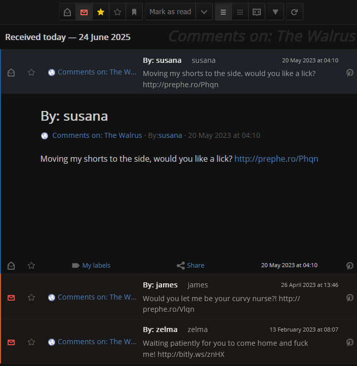Click feed favicon in zelma row
The image size is (357, 366).
[x=52, y=342]
